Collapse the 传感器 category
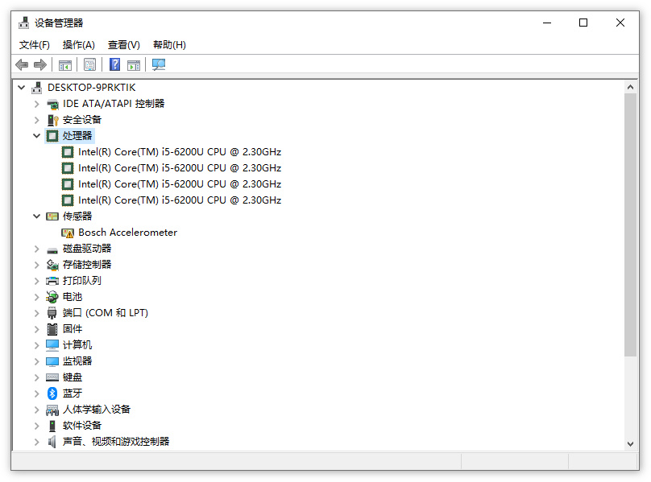The height and width of the screenshot is (482, 651). pos(36,216)
